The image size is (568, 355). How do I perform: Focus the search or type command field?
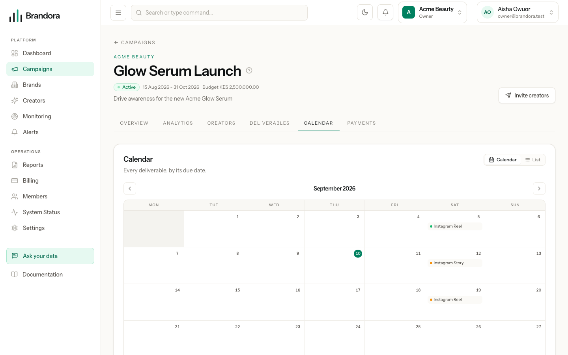[219, 13]
